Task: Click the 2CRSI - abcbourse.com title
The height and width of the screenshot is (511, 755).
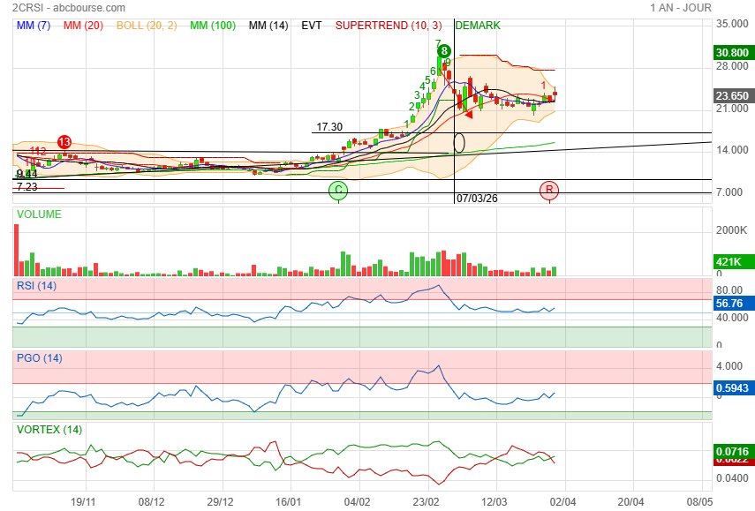Action: pyautogui.click(x=57, y=7)
